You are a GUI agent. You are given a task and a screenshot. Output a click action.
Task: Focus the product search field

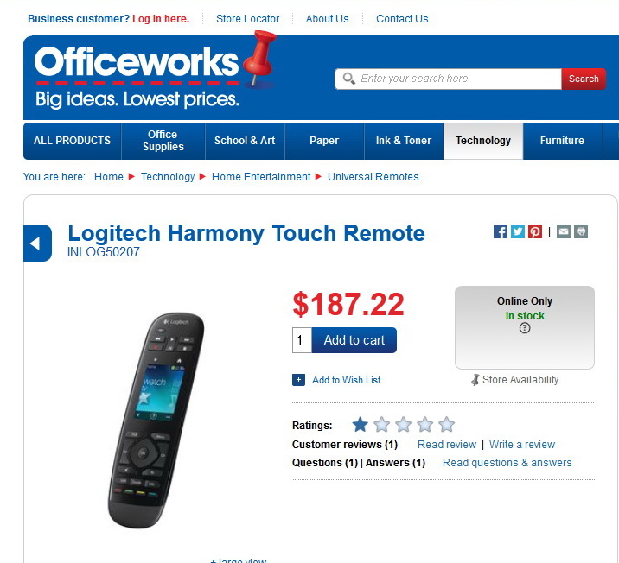[x=448, y=79]
